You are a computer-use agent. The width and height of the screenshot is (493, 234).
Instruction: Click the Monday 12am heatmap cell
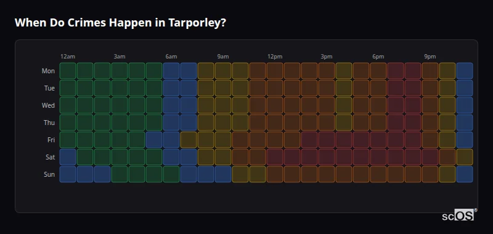(x=68, y=71)
